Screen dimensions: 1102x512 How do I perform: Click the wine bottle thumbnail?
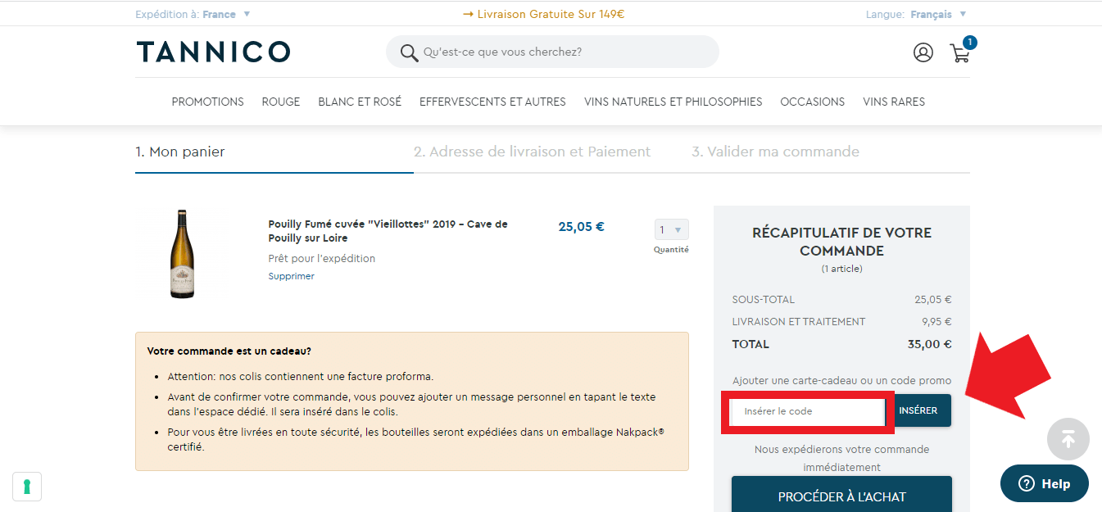pos(183,254)
